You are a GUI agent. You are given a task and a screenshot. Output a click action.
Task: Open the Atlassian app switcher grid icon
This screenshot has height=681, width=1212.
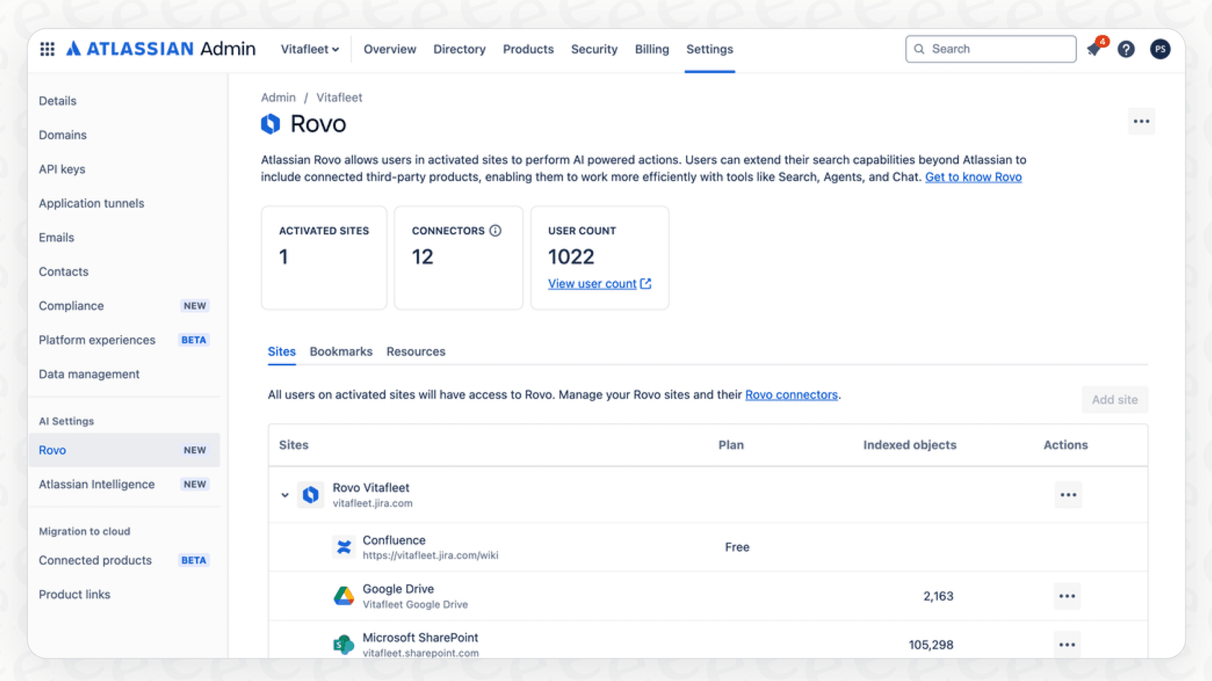click(x=47, y=48)
